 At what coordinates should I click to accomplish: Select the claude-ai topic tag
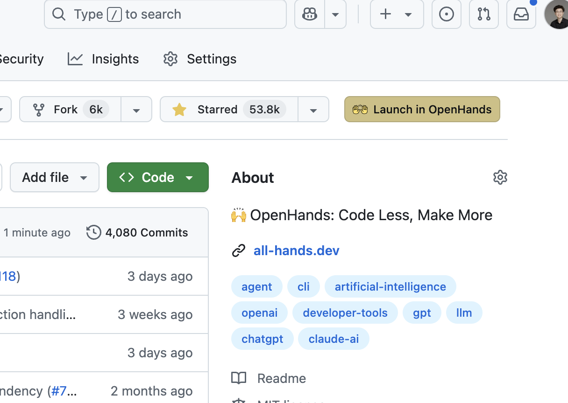(x=334, y=339)
